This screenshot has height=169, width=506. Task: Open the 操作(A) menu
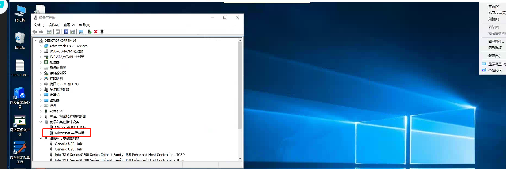point(54,25)
